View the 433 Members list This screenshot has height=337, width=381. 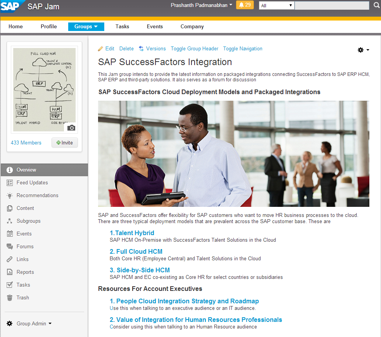pyautogui.click(x=26, y=143)
